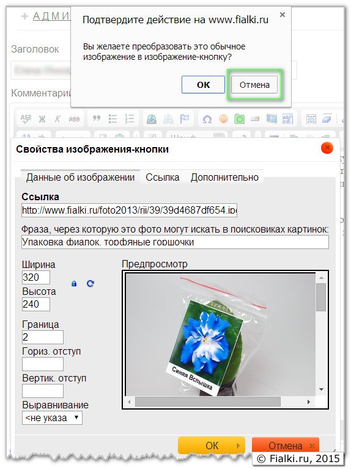This screenshot has width=351, height=470.
Task: Toggle bold formatting with the Ж icon
Action: (42, 119)
